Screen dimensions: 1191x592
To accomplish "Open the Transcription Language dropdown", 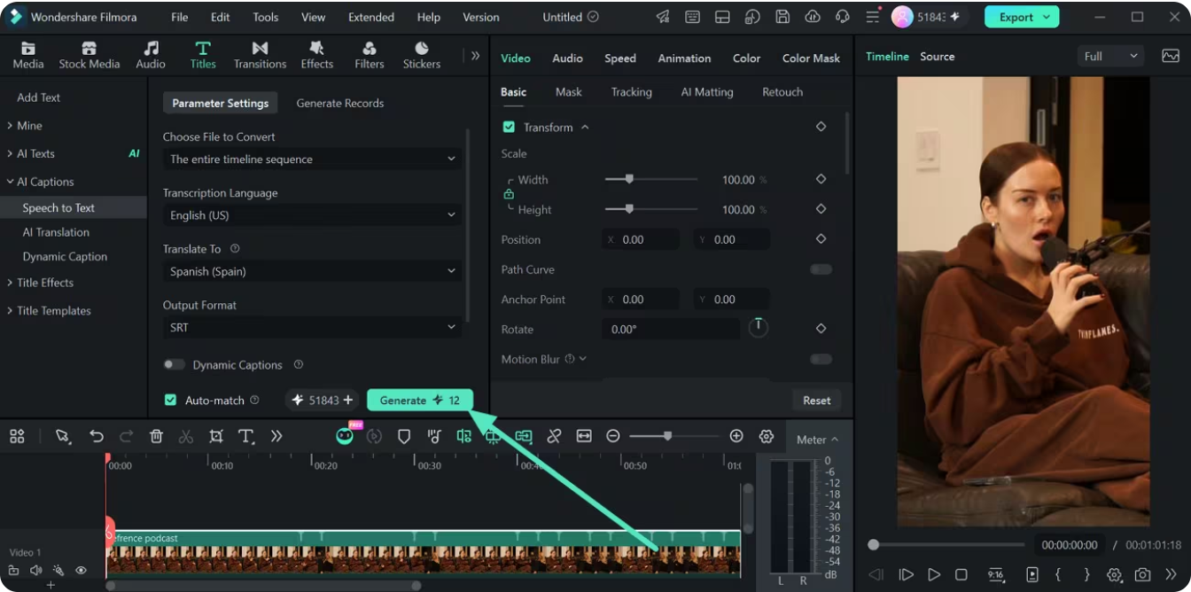I will pyautogui.click(x=312, y=215).
